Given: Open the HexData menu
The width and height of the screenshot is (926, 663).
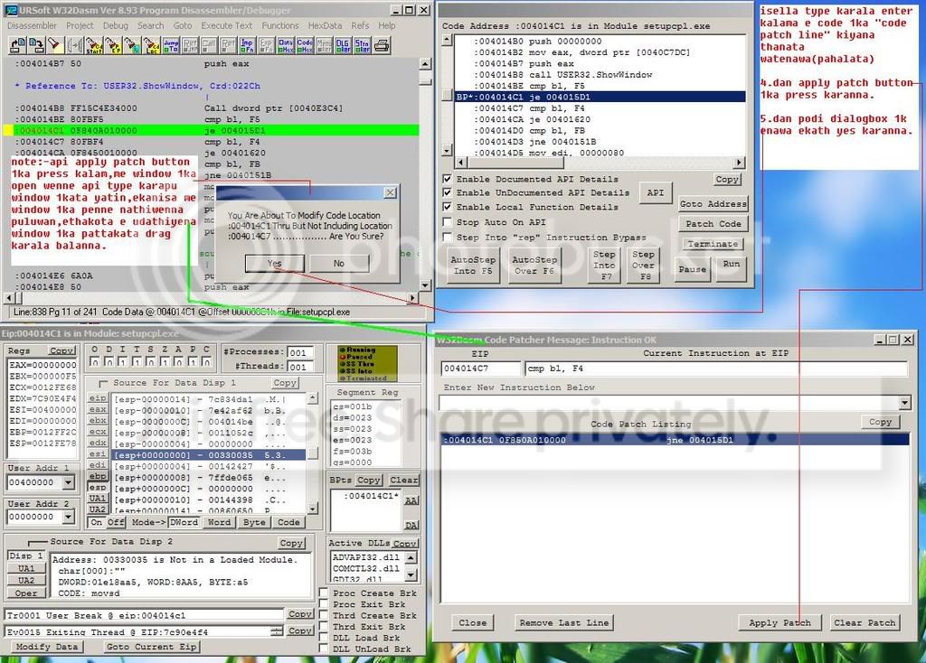Looking at the screenshot, I should [x=325, y=25].
